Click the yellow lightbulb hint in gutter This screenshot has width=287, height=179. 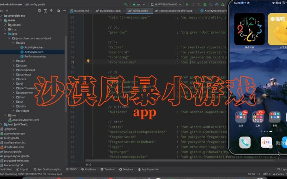tap(88, 62)
